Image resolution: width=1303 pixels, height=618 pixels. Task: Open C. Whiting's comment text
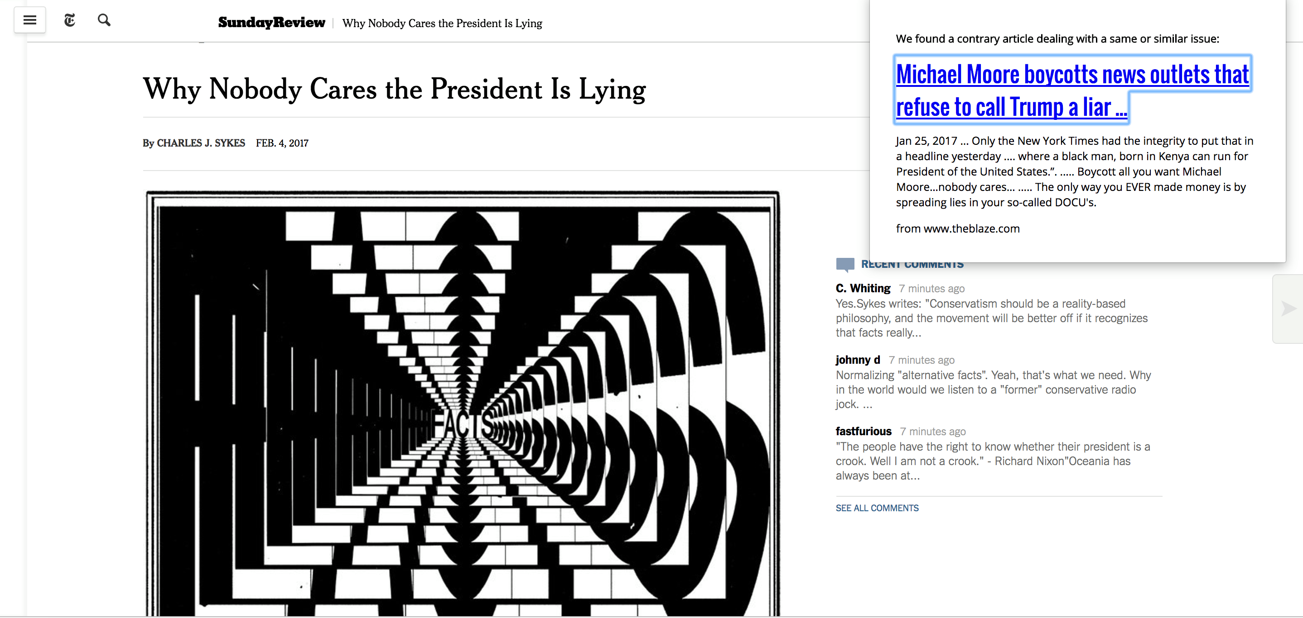tap(991, 318)
